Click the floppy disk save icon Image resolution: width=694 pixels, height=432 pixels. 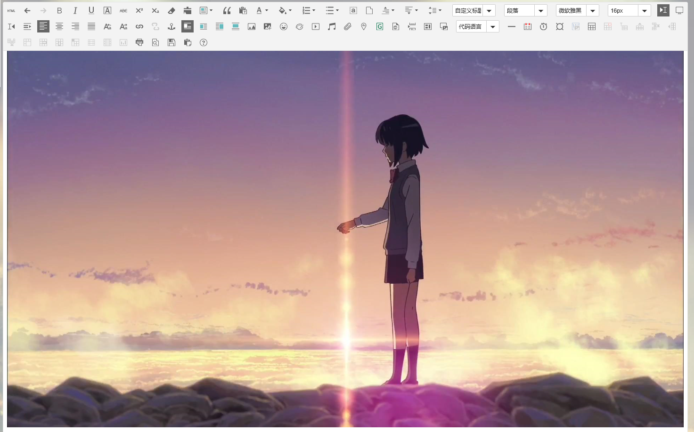pos(171,42)
